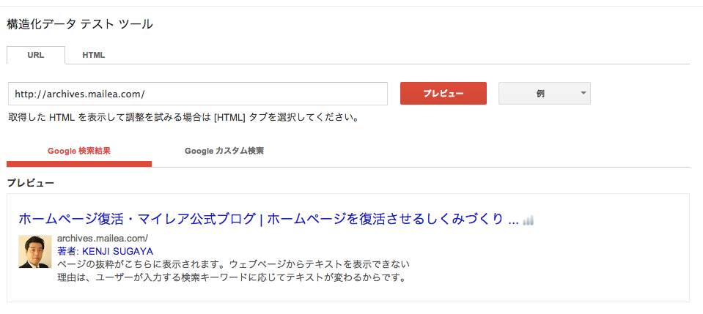Screen dimensions: 703x314
Task: Click the ellipsis ending the result title
Action: [x=514, y=223]
